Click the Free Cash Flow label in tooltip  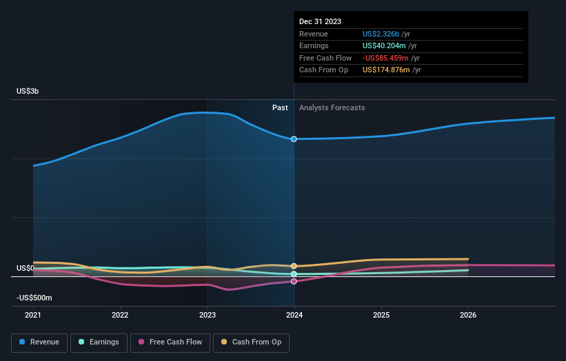[x=325, y=58]
